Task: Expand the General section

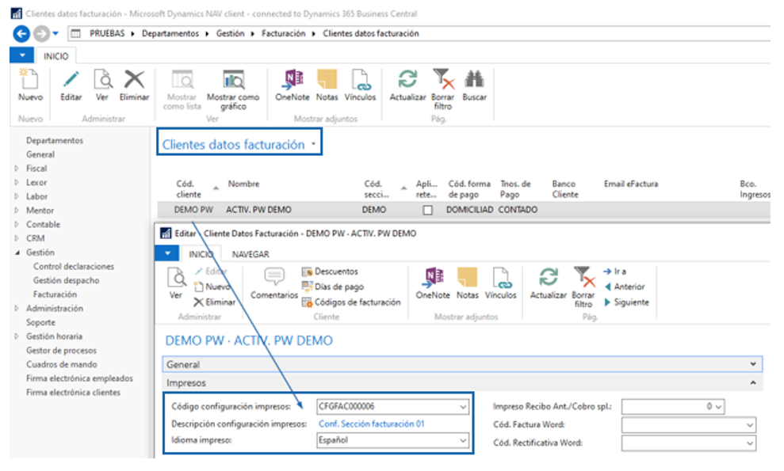Action: click(751, 365)
